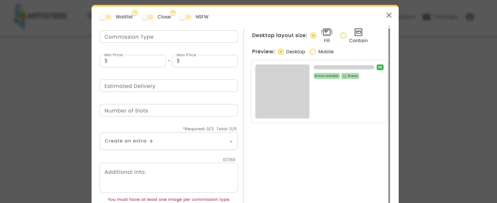Click the Fill layout icon

(x=327, y=32)
